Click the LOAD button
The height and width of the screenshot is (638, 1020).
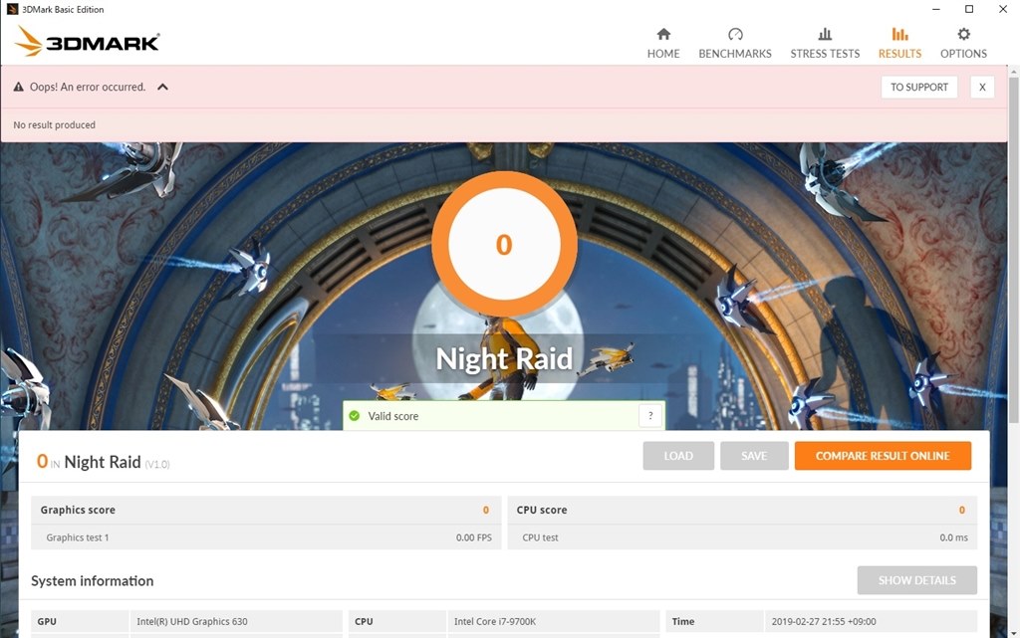[x=678, y=456]
